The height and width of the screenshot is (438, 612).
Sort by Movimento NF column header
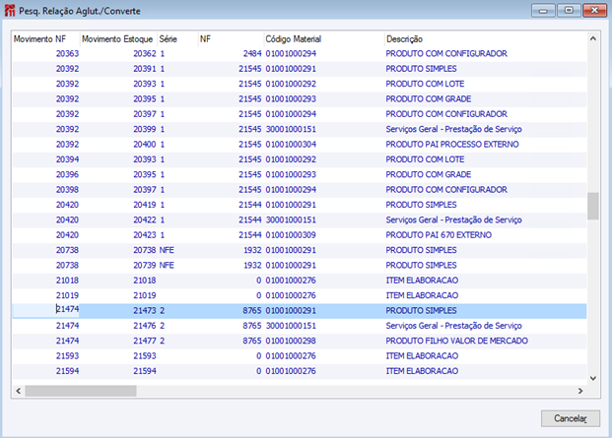click(45, 39)
